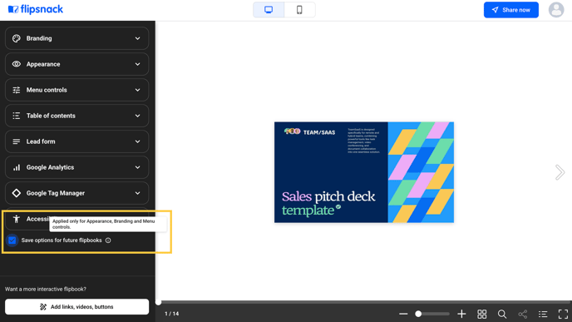Zoom in with the plus icon
Image resolution: width=572 pixels, height=322 pixels.
461,314
